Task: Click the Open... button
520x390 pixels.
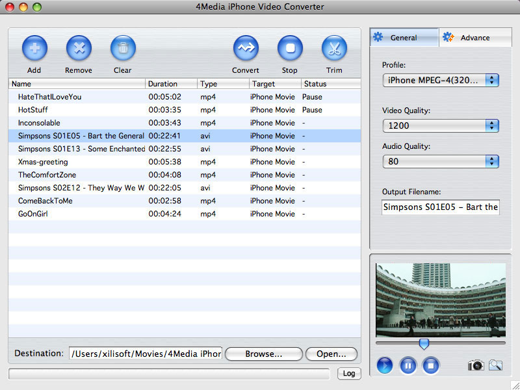Action: (x=331, y=354)
